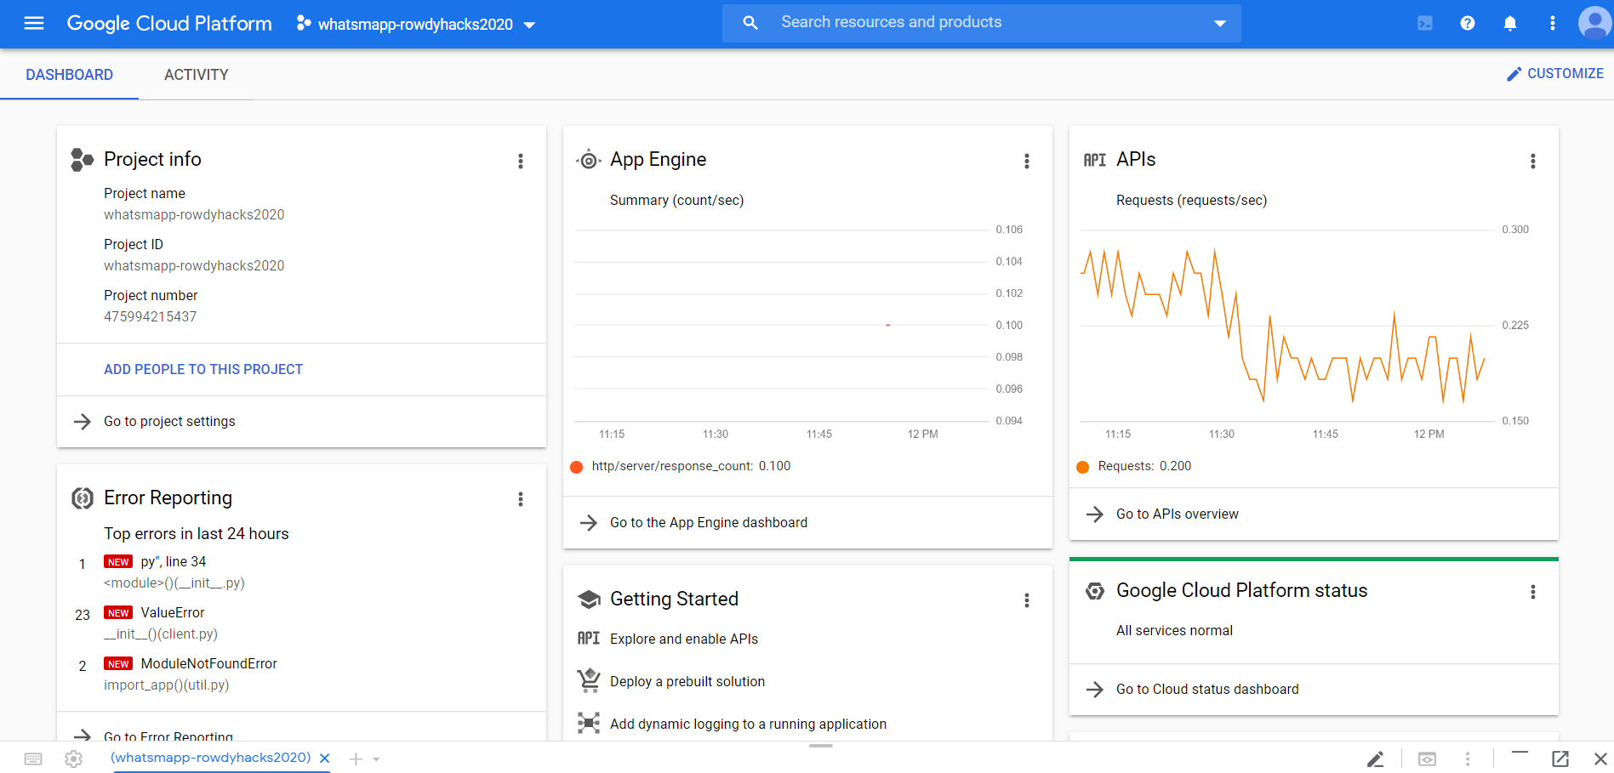Click the Cloud Shell keyboard icon

[33, 759]
